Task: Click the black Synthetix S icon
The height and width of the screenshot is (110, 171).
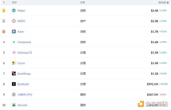Action: pos(14,84)
